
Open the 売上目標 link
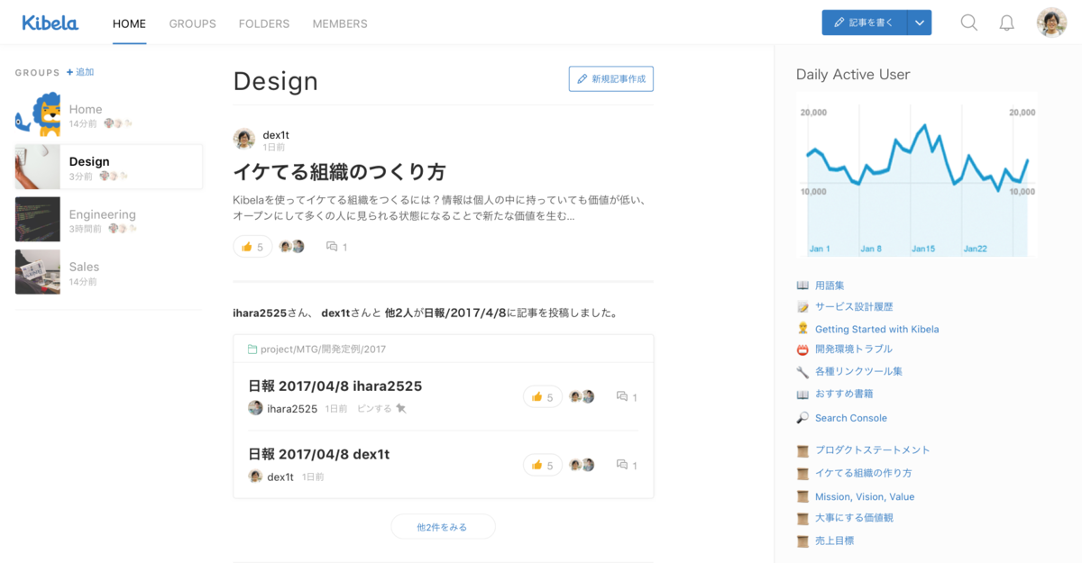point(834,540)
